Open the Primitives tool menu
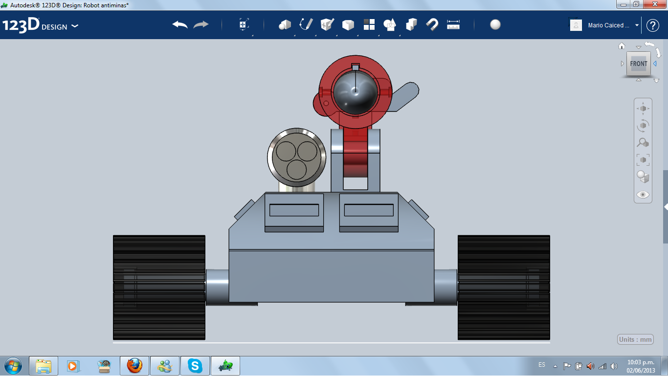Image resolution: width=668 pixels, height=376 pixels. 285,25
